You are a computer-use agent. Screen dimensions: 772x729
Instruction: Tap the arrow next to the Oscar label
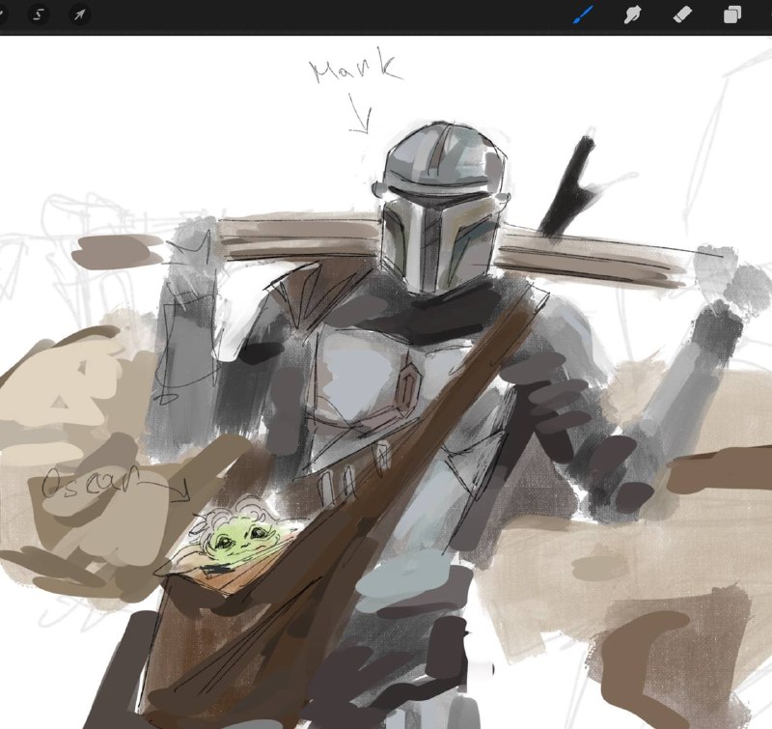pos(164,489)
